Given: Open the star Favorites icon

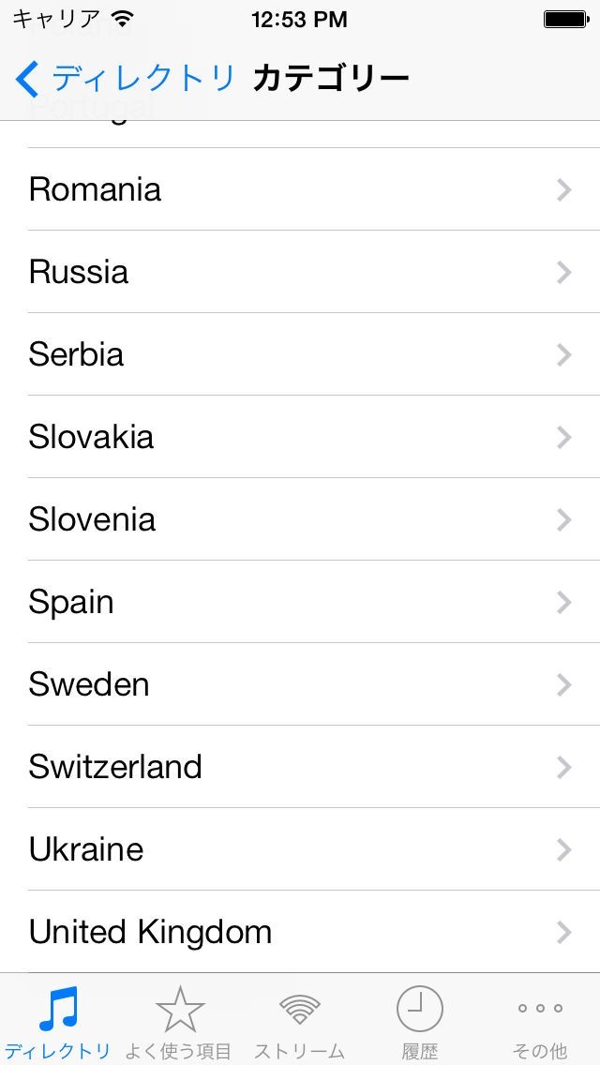Looking at the screenshot, I should (x=179, y=1010).
